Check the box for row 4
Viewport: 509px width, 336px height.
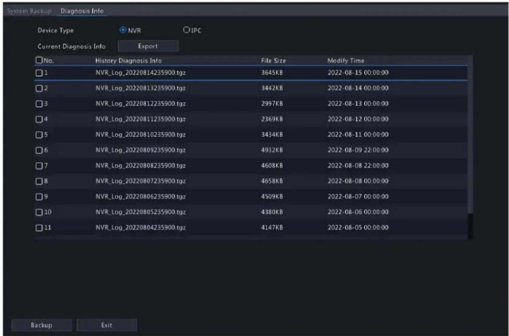(39, 119)
